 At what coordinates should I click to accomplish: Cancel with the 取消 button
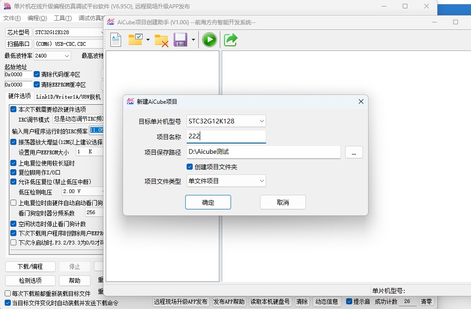click(x=283, y=202)
